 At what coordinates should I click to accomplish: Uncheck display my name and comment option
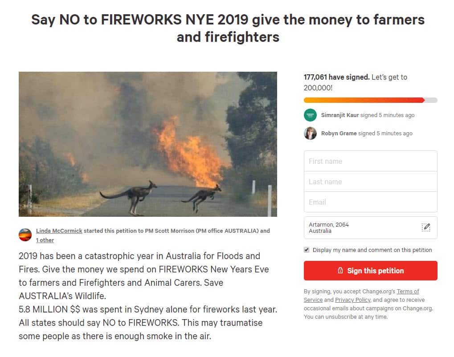(x=306, y=250)
